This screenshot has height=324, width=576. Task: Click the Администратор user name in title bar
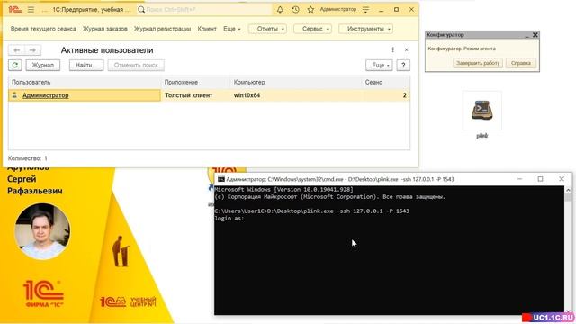pyautogui.click(x=338, y=9)
